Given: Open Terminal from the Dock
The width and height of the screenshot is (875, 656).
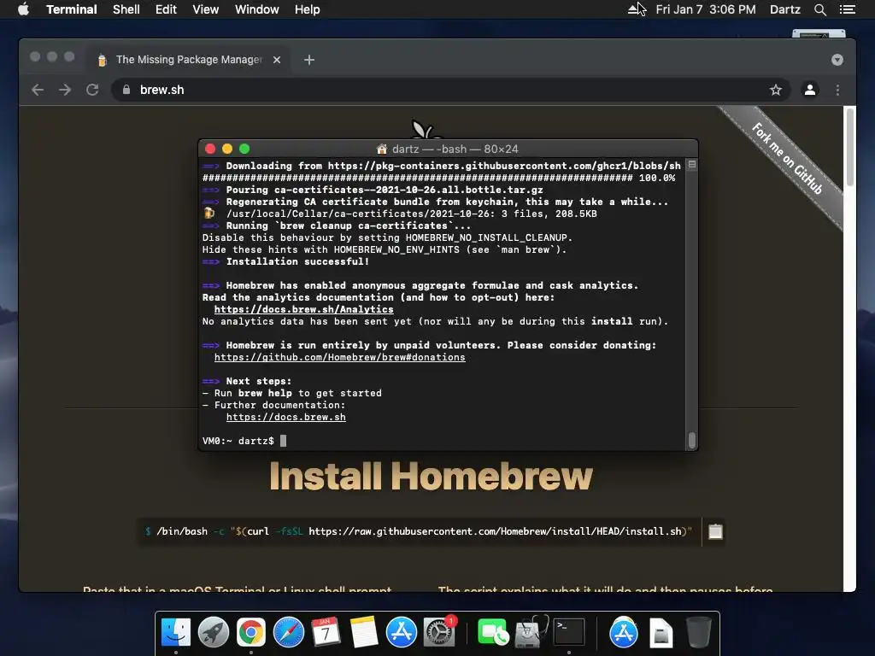Looking at the screenshot, I should point(569,633).
